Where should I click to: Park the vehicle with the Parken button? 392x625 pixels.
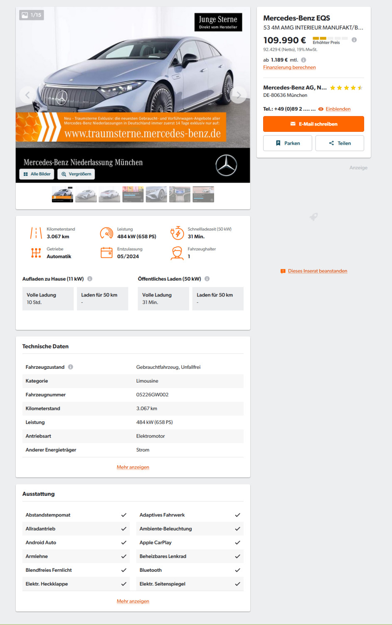[x=288, y=143]
